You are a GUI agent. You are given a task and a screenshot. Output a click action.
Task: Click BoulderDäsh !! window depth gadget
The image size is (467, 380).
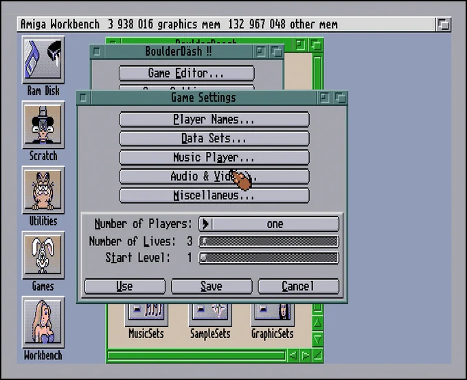(276, 52)
